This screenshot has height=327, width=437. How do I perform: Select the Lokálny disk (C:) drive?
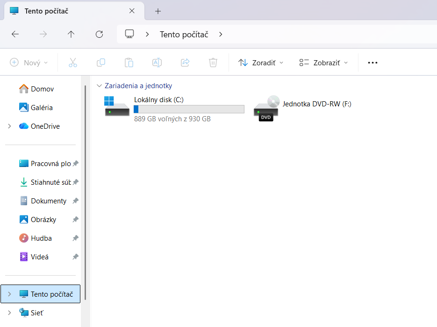point(173,109)
